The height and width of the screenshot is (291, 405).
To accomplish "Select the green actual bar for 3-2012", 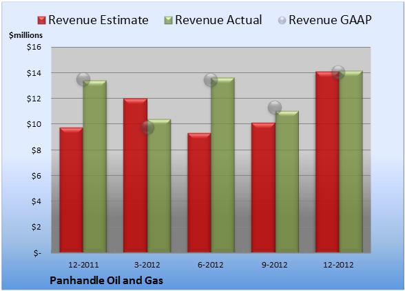I will [159, 185].
